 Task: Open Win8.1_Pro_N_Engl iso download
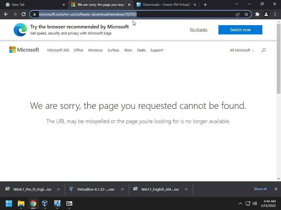coord(29,189)
